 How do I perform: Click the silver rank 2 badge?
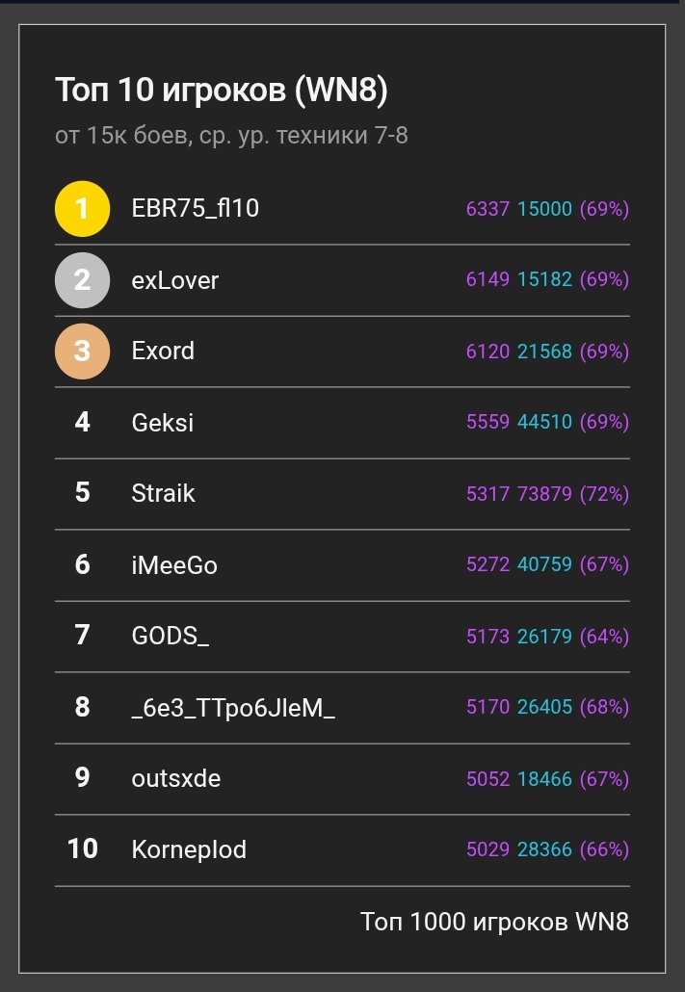[x=82, y=279]
